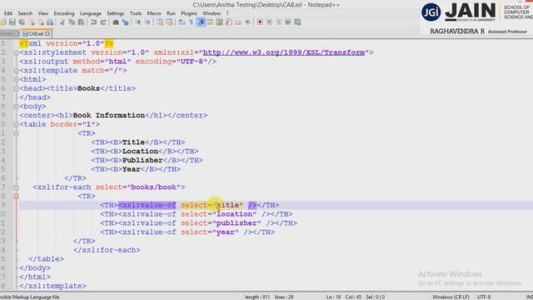Image resolution: width=533 pixels, height=300 pixels.
Task: Click the UTF-8 encoding status bar entry
Action: pos(484,297)
